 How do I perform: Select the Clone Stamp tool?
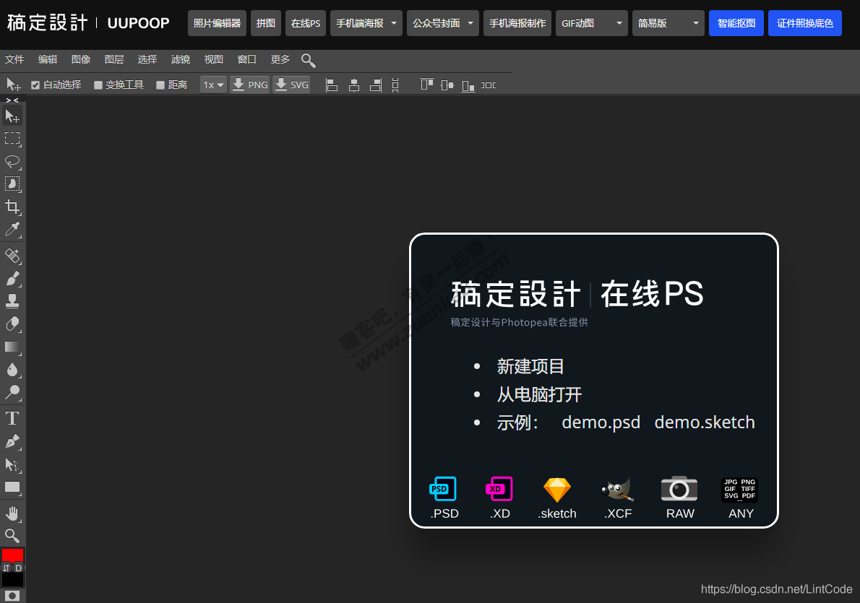[12, 301]
